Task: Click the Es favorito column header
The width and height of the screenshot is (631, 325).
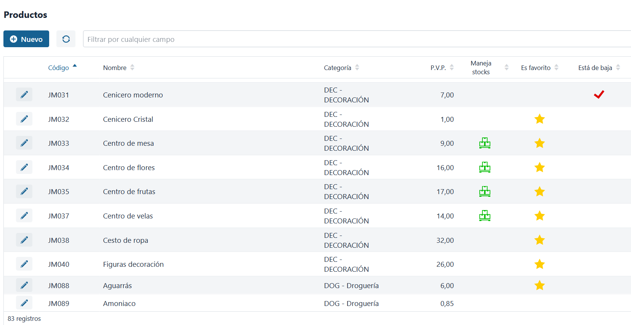Action: tap(535, 68)
